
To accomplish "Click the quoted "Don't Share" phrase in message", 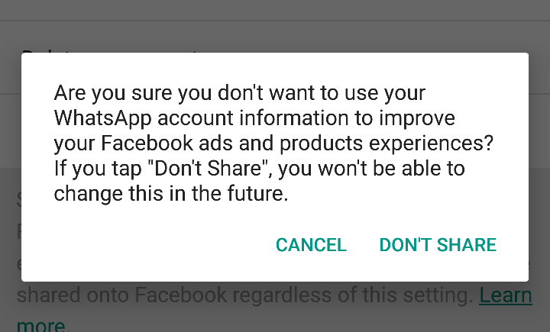I will 209,168.
